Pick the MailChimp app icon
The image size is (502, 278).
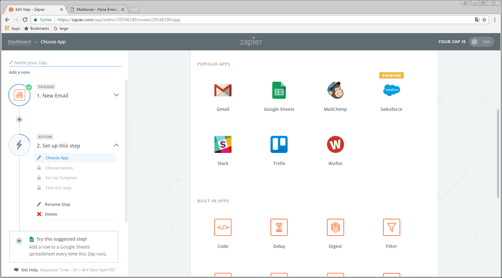pyautogui.click(x=335, y=90)
